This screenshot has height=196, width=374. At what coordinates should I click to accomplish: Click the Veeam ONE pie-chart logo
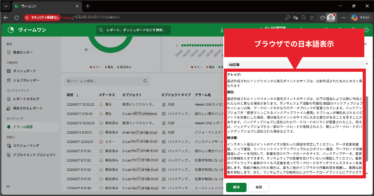(x=11, y=30)
